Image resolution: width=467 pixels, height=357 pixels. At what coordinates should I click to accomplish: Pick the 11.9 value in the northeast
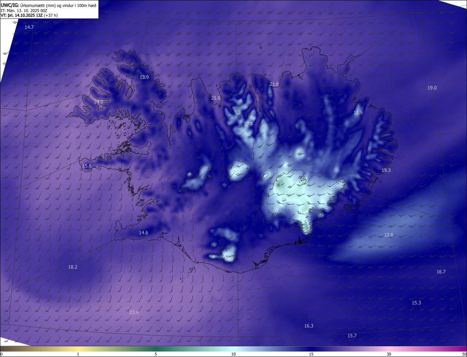(358, 113)
